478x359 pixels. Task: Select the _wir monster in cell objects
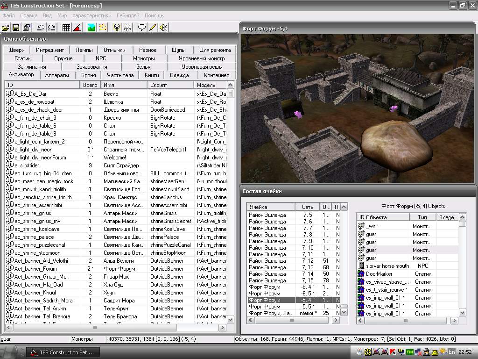(408, 226)
